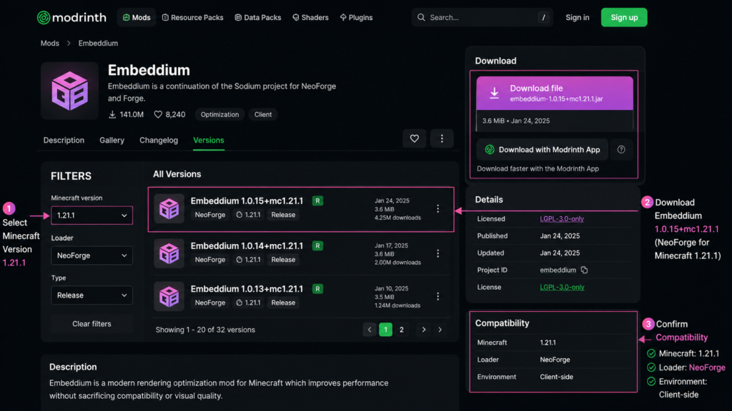Open LGPL-3.0-only License link
Screen dimensions: 732x411
pos(562,287)
